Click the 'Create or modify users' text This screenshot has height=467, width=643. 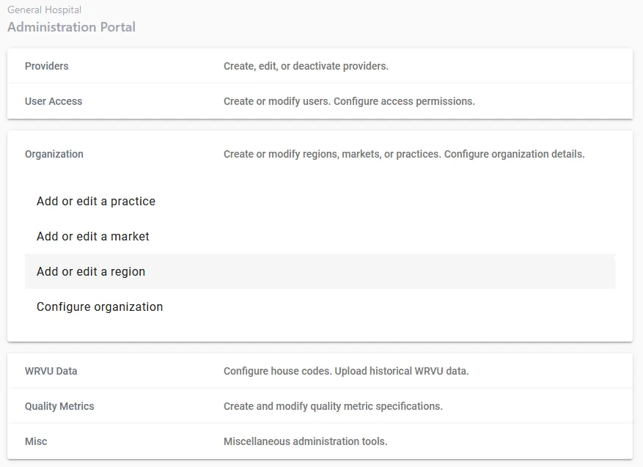click(x=277, y=101)
